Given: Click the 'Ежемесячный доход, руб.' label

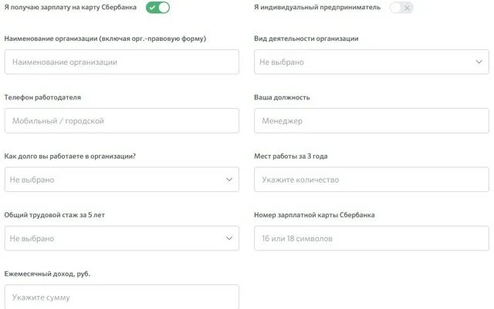Looking at the screenshot, I should (47, 274).
